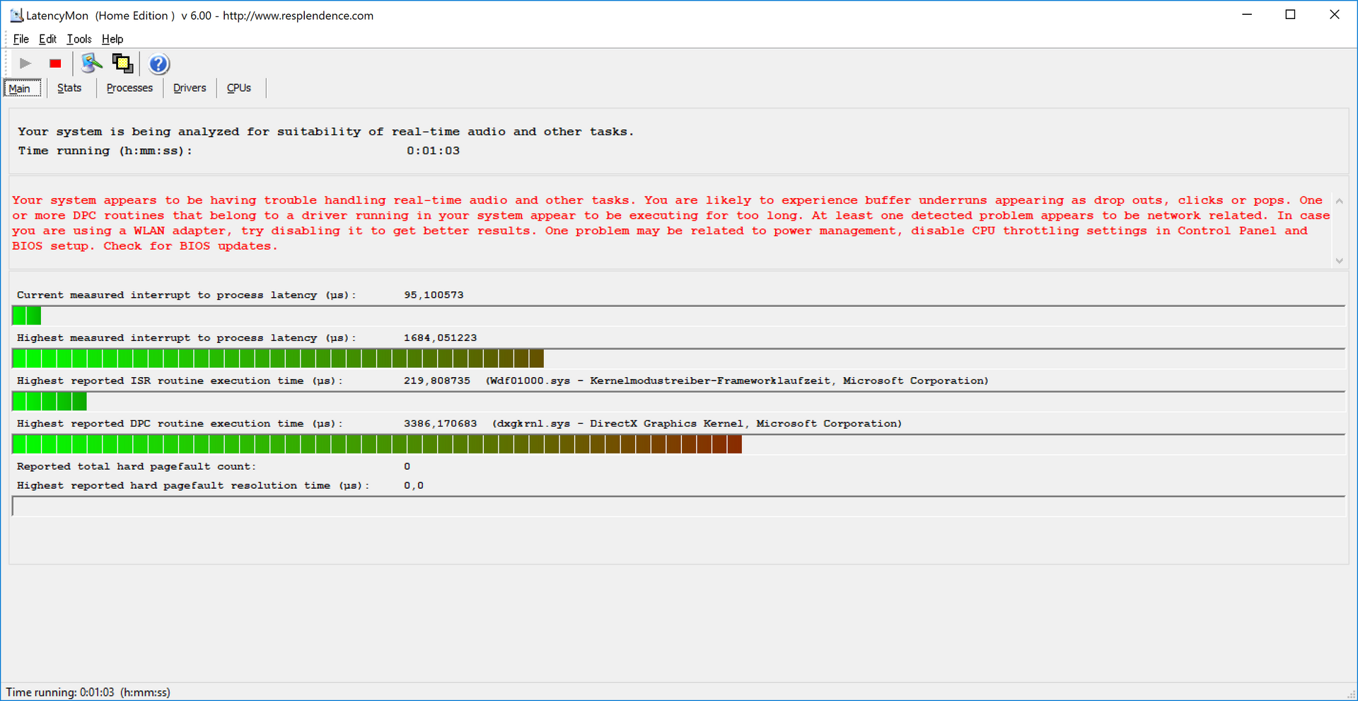Click the empty hard pagefault resolution time bar
This screenshot has height=701, width=1358.
click(x=678, y=506)
